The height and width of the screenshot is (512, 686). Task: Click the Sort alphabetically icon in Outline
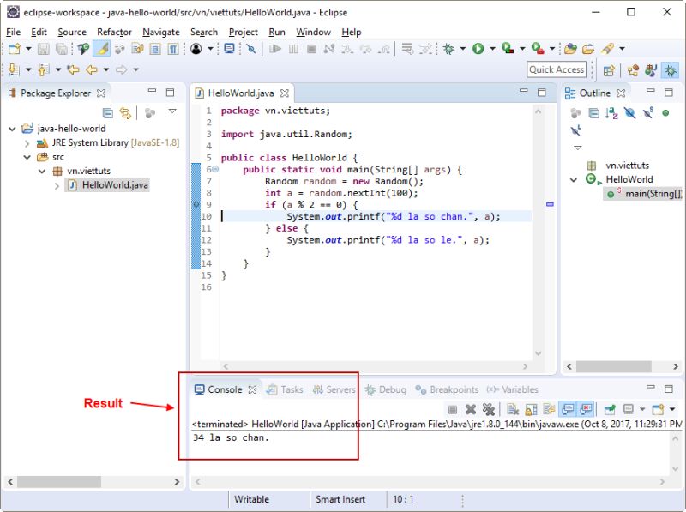tap(611, 113)
